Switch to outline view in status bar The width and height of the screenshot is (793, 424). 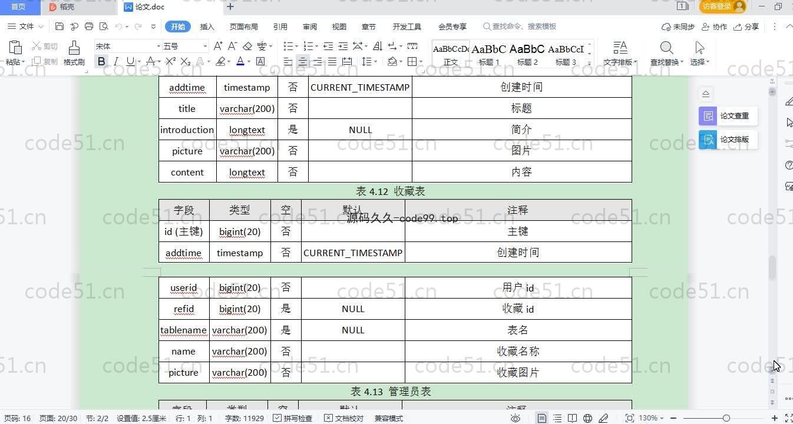557,418
